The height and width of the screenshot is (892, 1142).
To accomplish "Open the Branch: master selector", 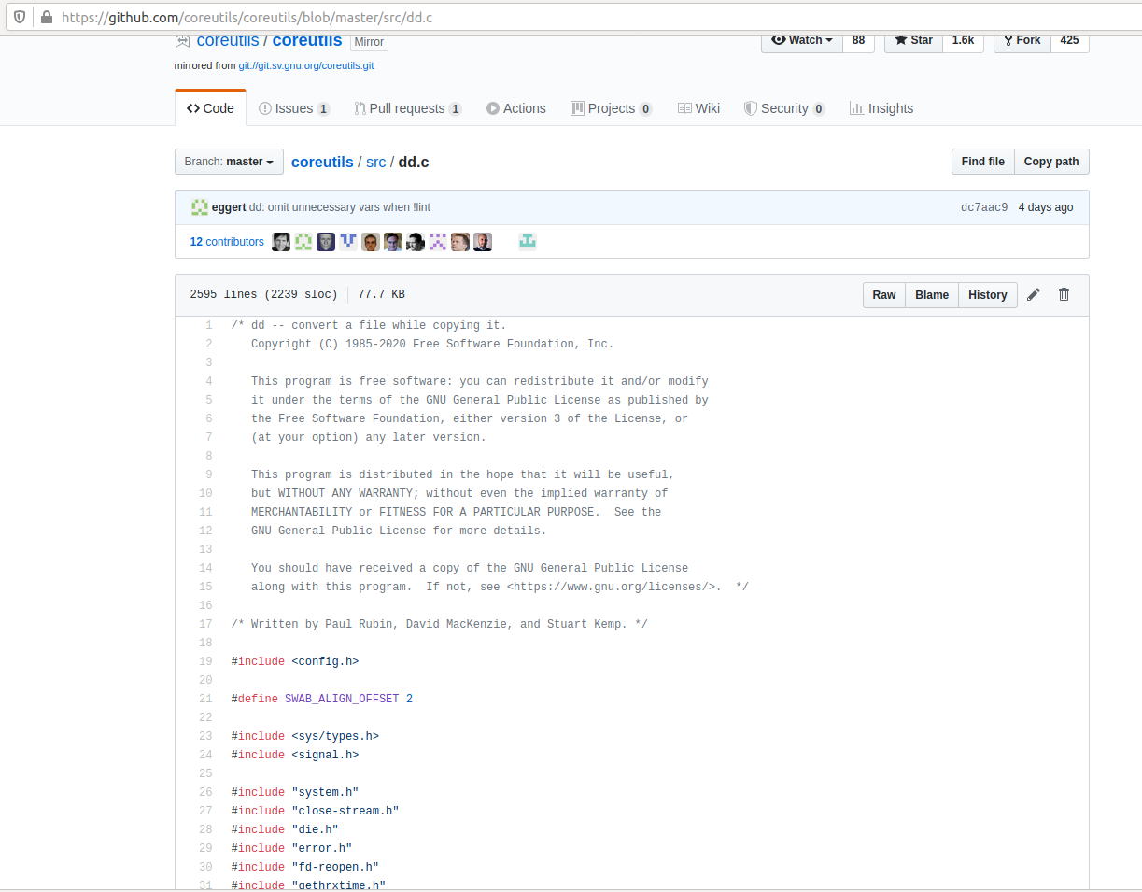I will 229,162.
